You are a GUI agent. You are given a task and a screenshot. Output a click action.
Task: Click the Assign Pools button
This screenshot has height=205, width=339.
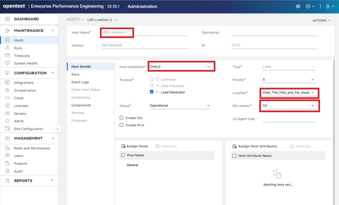135,146
